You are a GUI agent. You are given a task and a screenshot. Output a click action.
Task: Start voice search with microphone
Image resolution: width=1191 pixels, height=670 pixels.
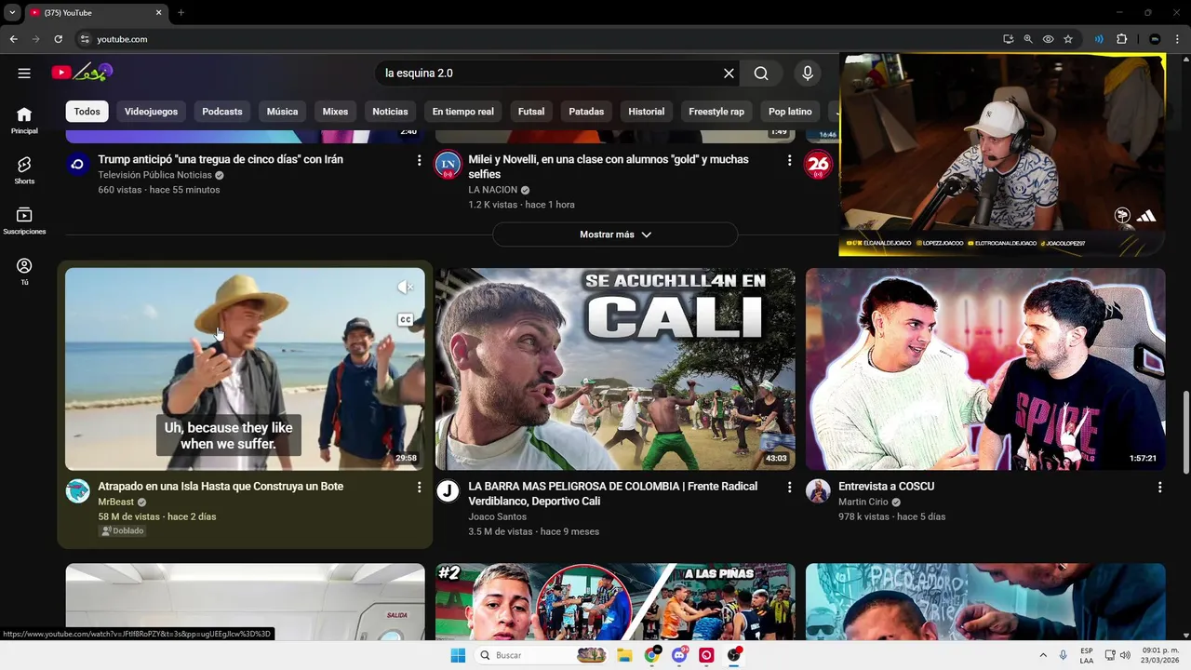coord(807,73)
